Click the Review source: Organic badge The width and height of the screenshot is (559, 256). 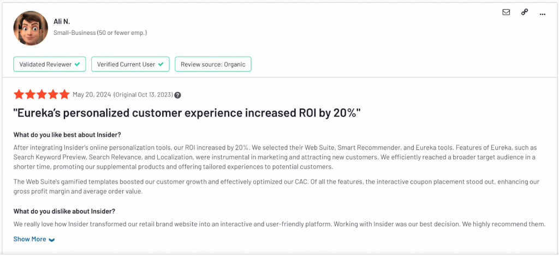(x=213, y=64)
